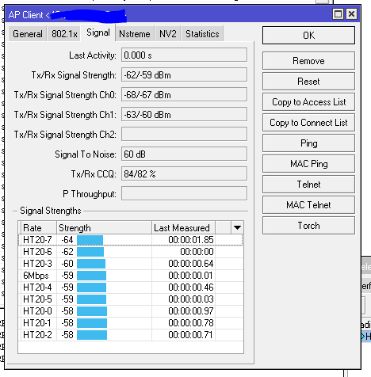Click the Telnet button

point(308,185)
